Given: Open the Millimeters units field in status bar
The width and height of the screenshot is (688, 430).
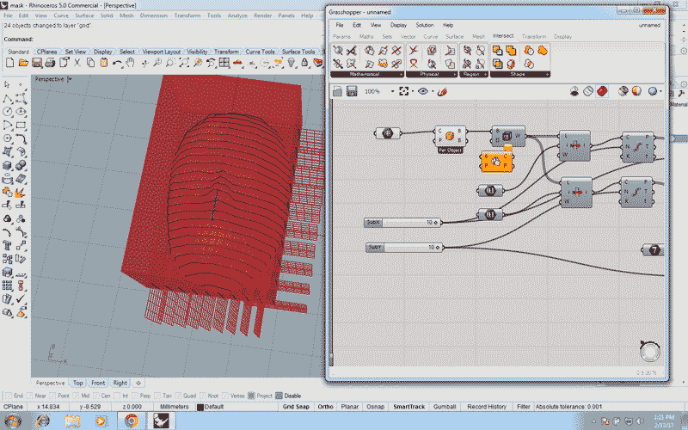Looking at the screenshot, I should pyautogui.click(x=174, y=407).
